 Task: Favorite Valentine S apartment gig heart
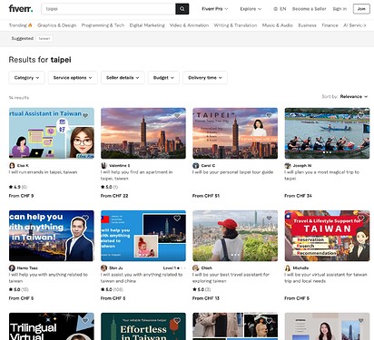[177, 115]
